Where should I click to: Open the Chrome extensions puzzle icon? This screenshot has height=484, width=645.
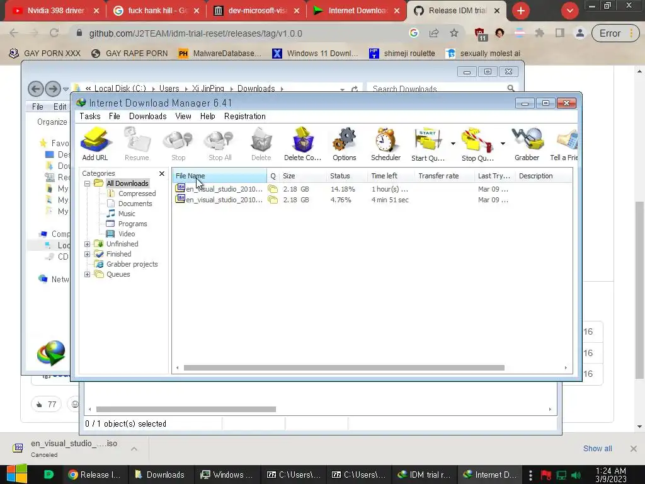click(x=539, y=33)
